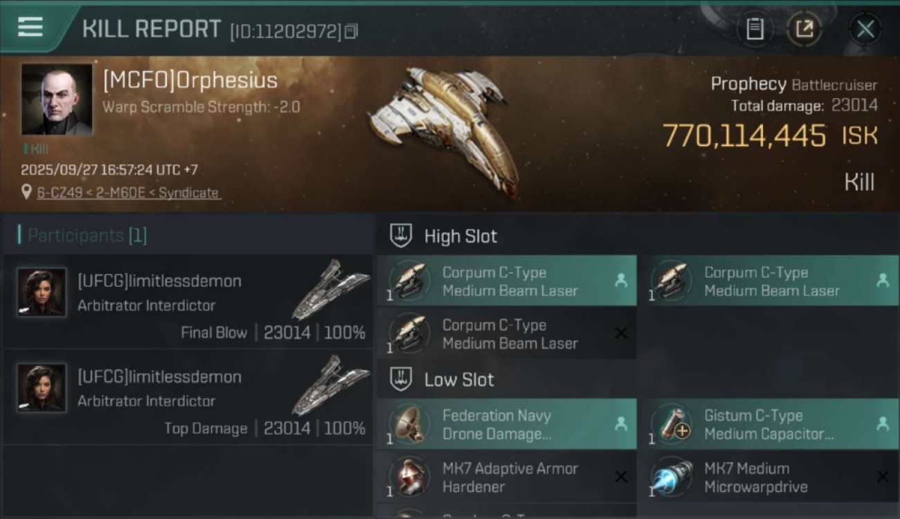Copy the kill report ID
The height and width of the screenshot is (519, 900).
(351, 31)
